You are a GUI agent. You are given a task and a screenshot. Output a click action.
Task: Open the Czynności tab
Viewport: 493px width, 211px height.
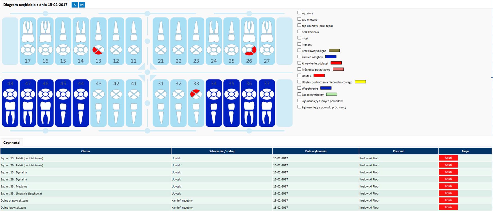point(12,142)
